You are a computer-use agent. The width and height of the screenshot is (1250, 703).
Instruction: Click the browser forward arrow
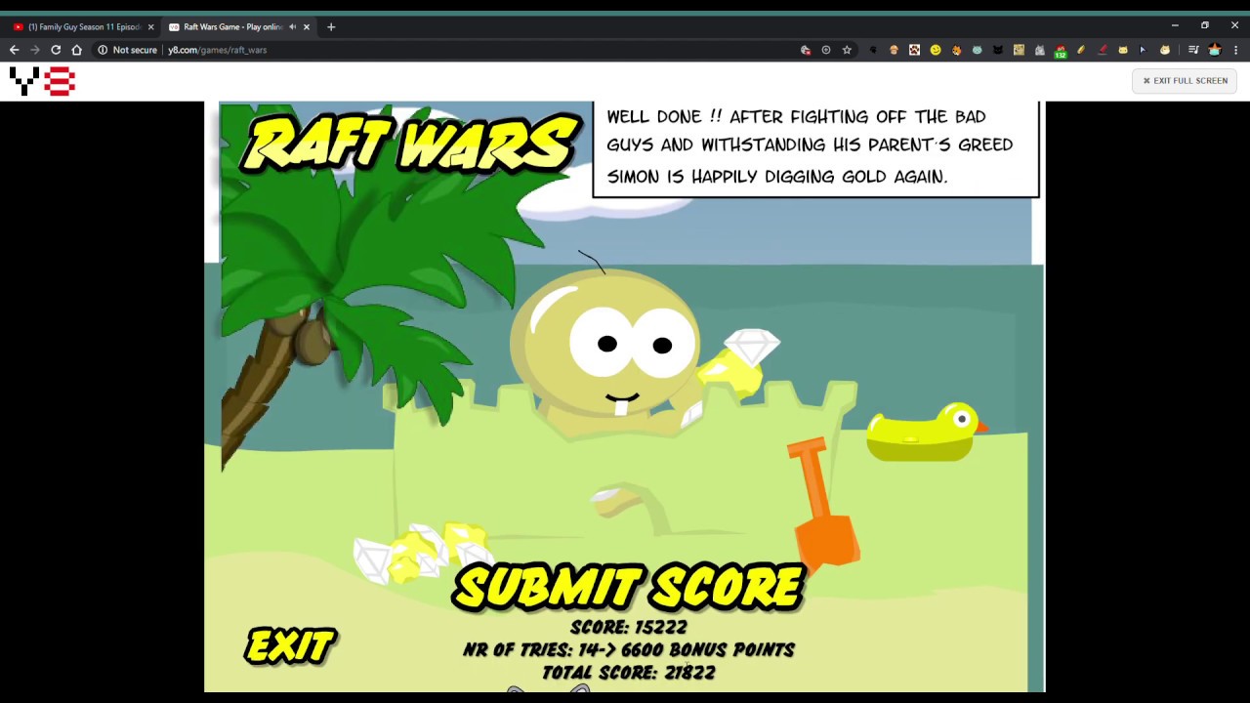pos(35,50)
